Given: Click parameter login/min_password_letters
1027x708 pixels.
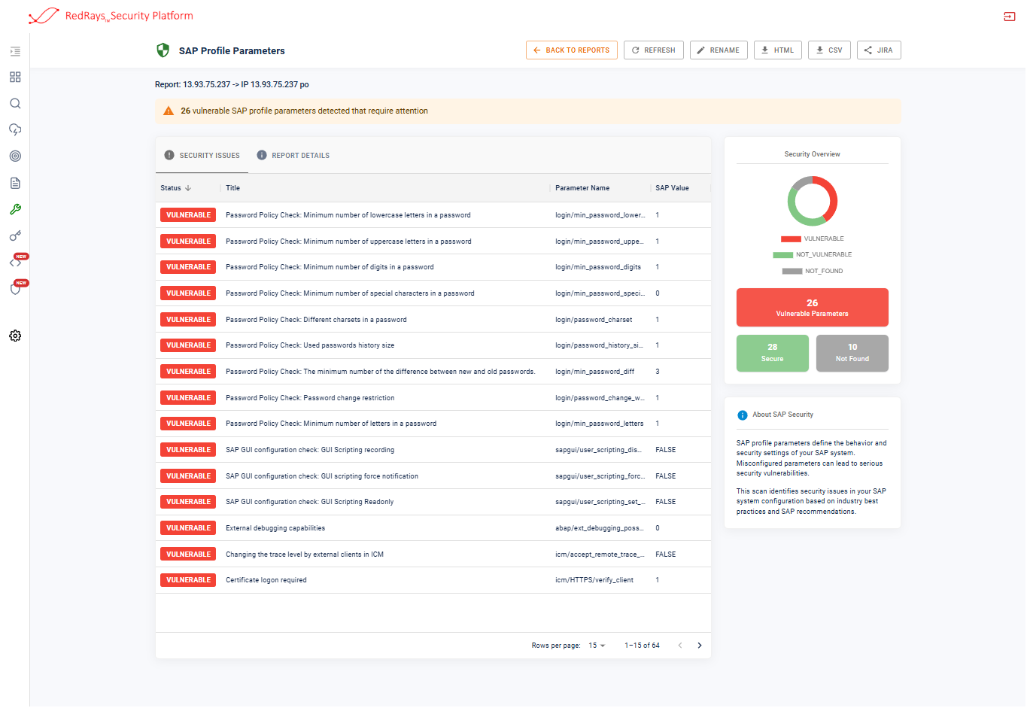Looking at the screenshot, I should tap(600, 424).
